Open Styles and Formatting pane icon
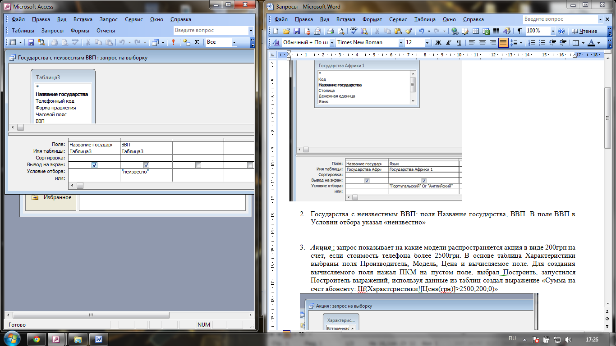Image resolution: width=616 pixels, height=346 pixels. 276,43
